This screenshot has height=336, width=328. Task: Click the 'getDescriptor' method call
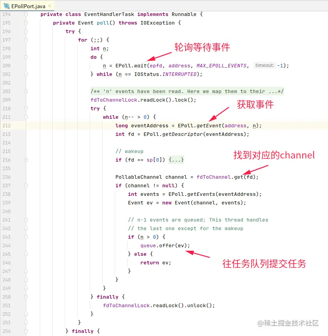(x=183, y=134)
